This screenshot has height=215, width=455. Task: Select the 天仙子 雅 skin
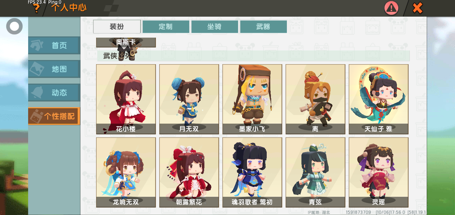[x=379, y=99]
